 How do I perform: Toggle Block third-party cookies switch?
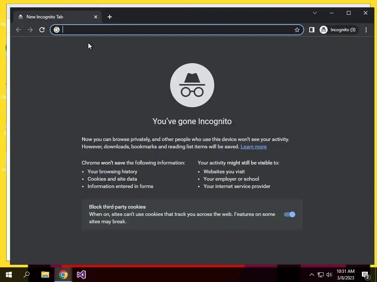click(x=289, y=214)
